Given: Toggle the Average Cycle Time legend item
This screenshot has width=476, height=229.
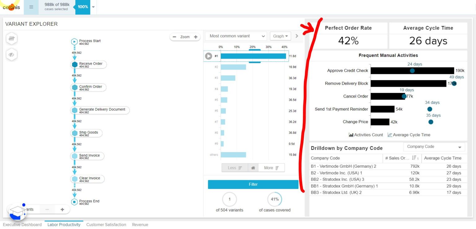Looking at the screenshot, I should (409, 135).
